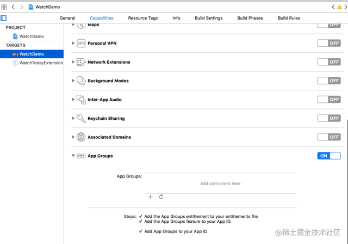
Task: Go forward with the right chevron
Action: pyautogui.click(x=22, y=7)
